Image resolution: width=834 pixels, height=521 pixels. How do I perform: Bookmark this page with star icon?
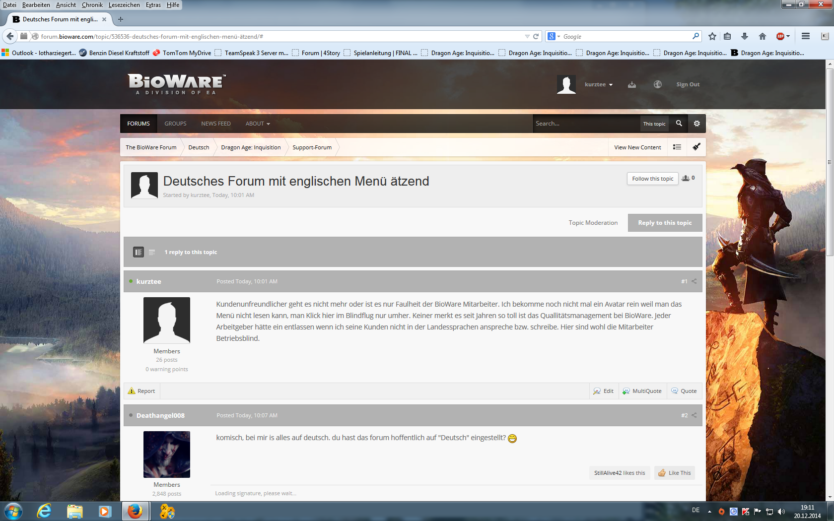pos(712,36)
